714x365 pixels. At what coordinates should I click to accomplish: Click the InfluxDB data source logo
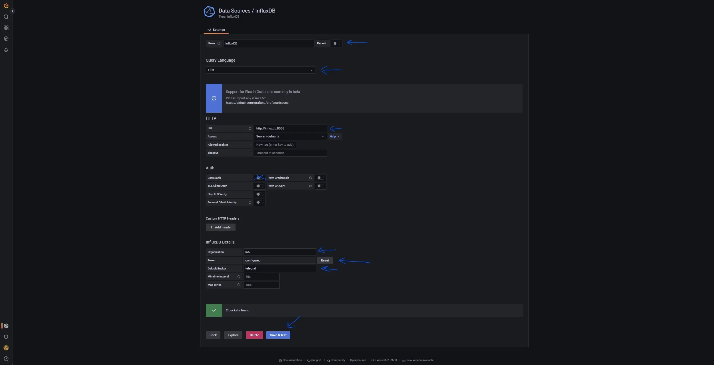[x=209, y=12]
